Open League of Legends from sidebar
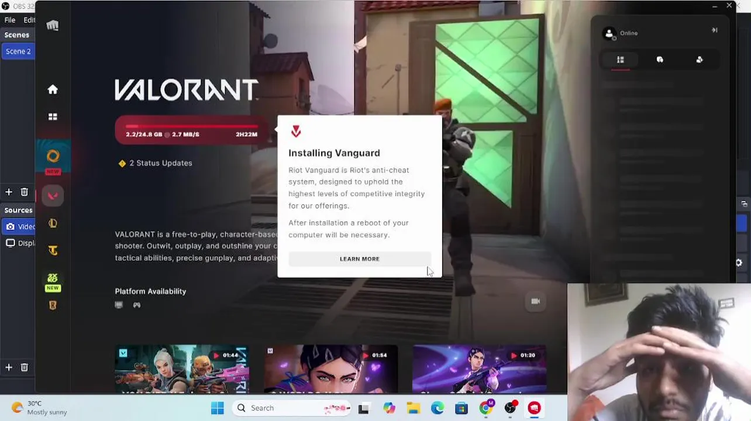The width and height of the screenshot is (751, 421). [x=53, y=223]
